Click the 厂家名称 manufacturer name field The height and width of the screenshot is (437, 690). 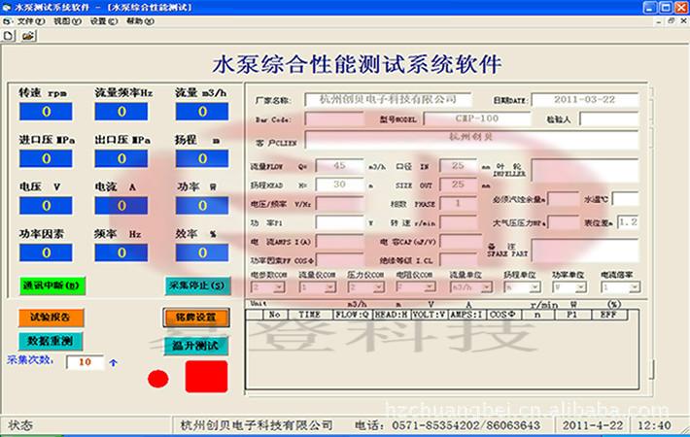388,100
